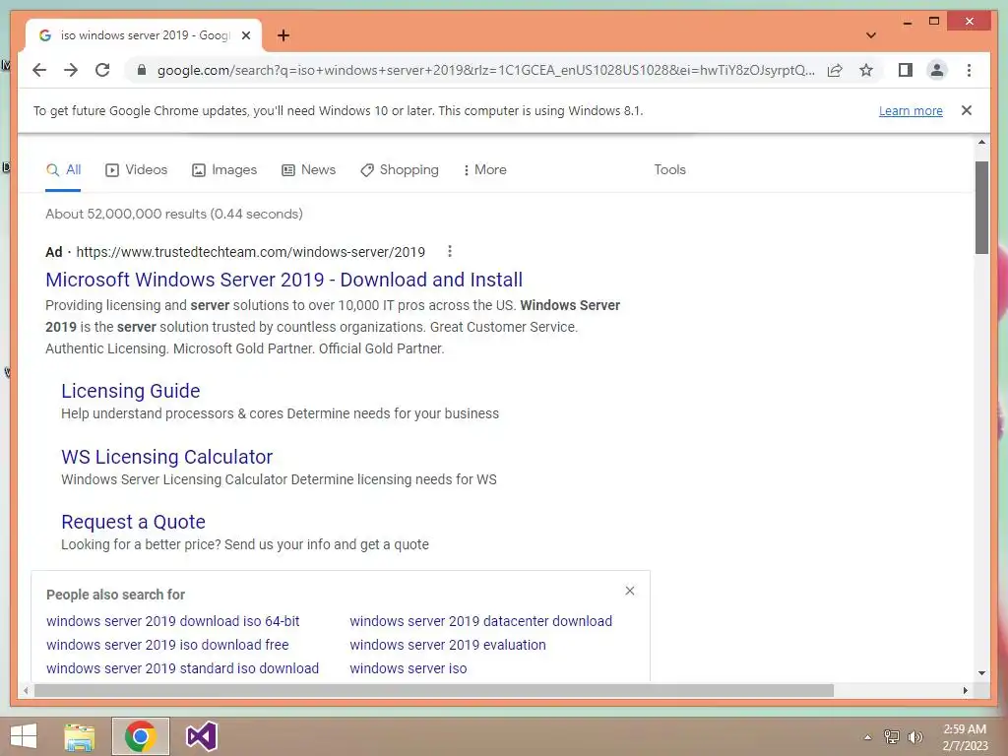Open the Licensing Guide sitelink

tap(131, 391)
